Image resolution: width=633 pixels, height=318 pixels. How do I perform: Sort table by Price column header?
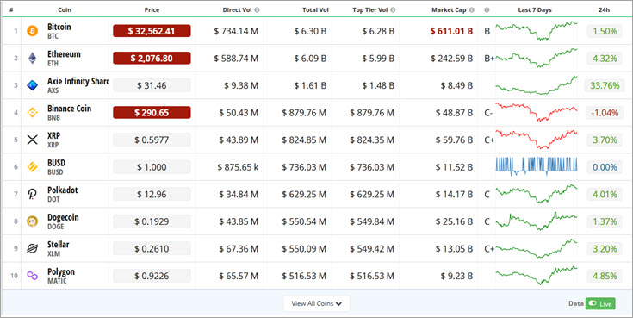point(152,10)
